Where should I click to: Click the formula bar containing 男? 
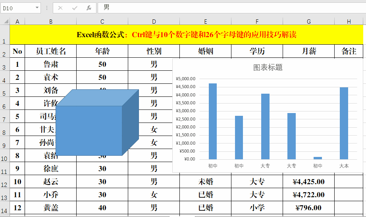[x=232, y=8]
